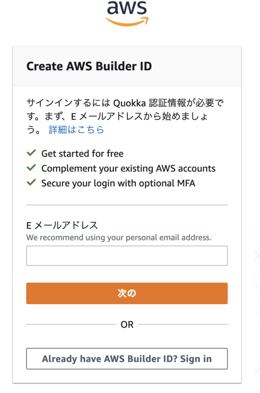
Task: Click the orange swoosh under the aws wordmark
Action: point(126,20)
